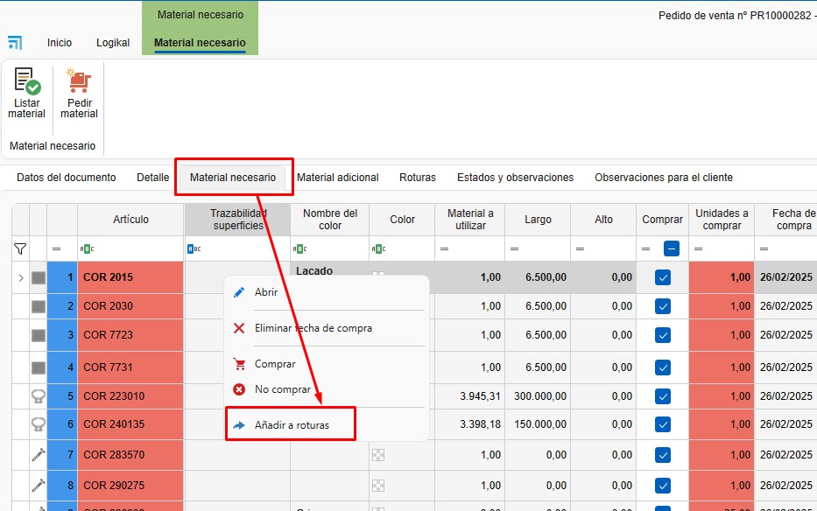
Task: Click the screw type icon in row COR 283570
Action: 39,455
